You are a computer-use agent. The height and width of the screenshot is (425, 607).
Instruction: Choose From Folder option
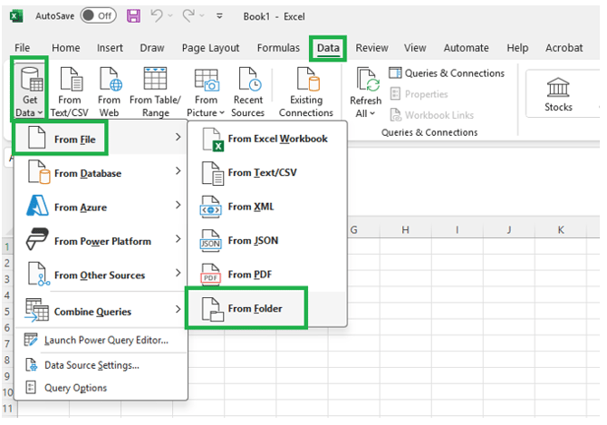(267, 308)
